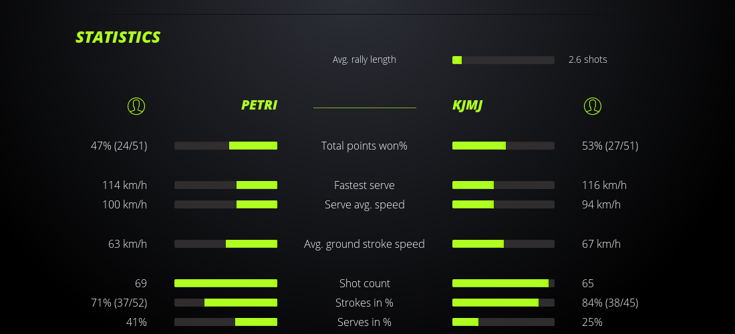The width and height of the screenshot is (735, 334).
Task: Click KJMJ's Serves in % bar
Action: (503, 322)
